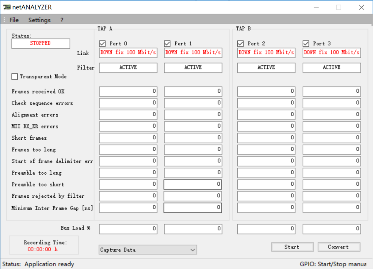
Task: Select Port 1 Alignment errors field
Action: click(x=193, y=115)
